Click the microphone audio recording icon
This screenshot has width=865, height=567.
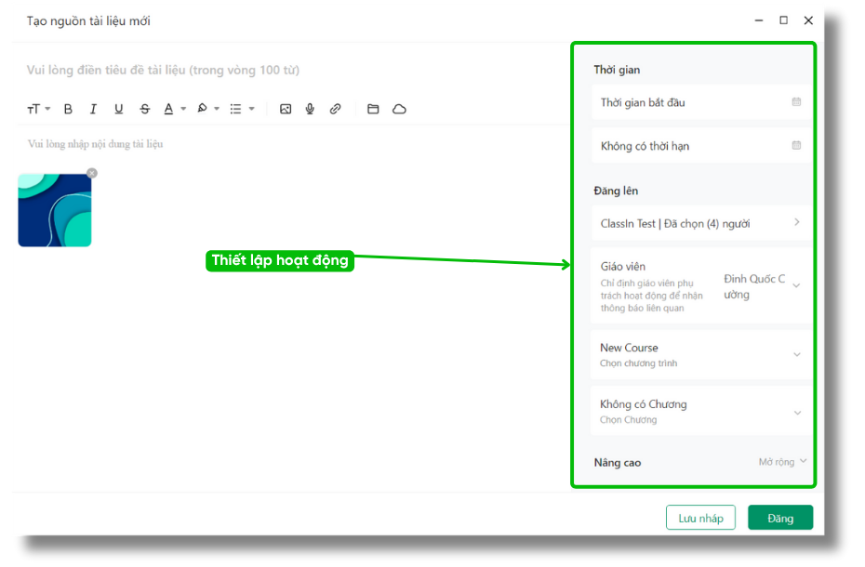coord(310,110)
